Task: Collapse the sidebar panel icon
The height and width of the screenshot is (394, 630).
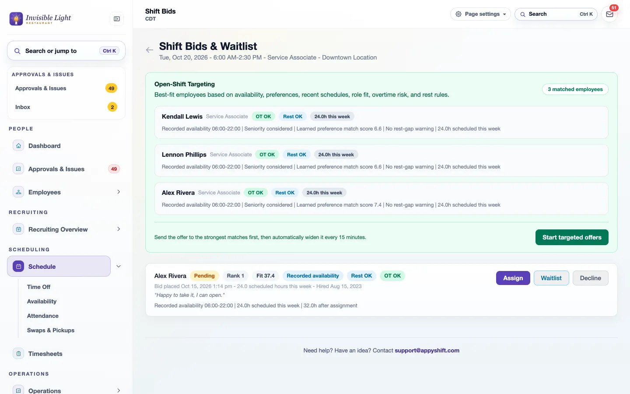Action: (117, 19)
